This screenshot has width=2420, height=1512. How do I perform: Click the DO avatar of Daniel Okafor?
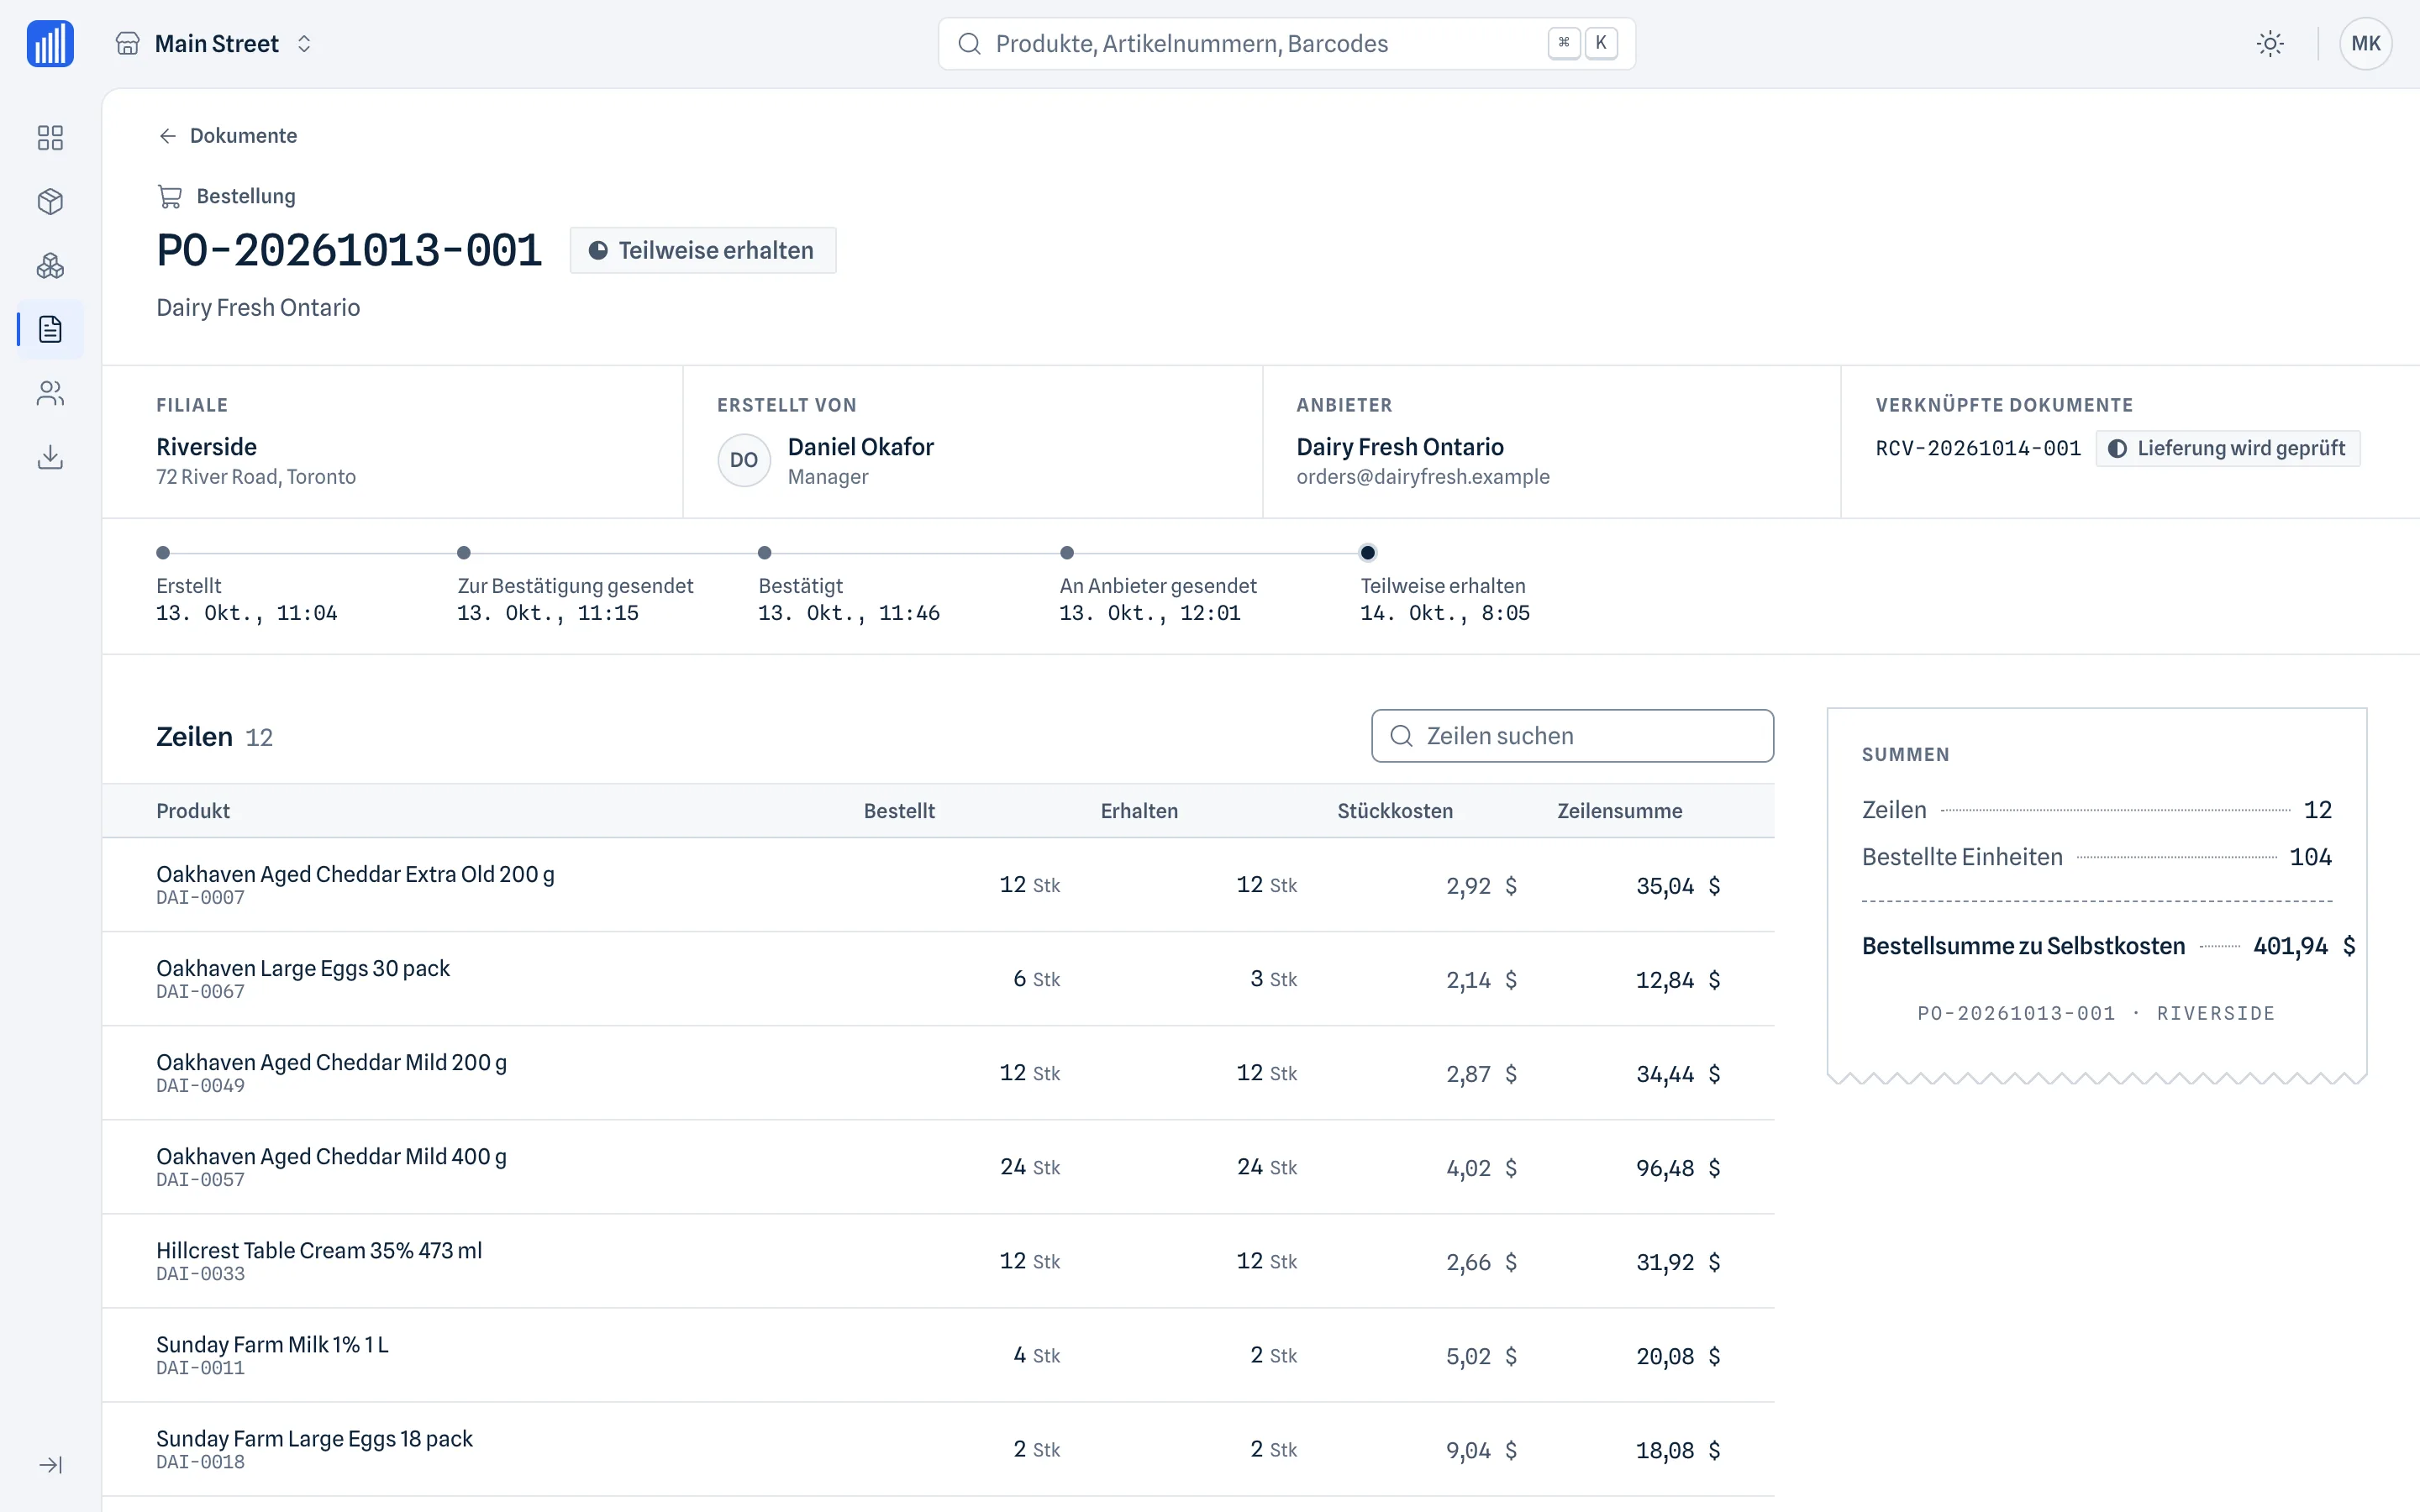pyautogui.click(x=743, y=460)
